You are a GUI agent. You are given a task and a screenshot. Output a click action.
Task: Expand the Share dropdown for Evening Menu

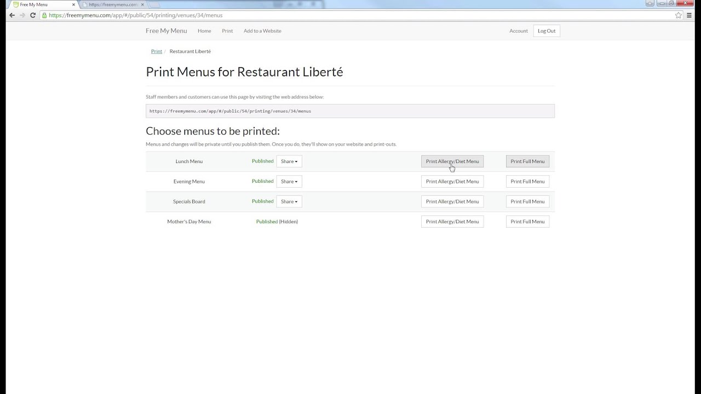coord(289,181)
